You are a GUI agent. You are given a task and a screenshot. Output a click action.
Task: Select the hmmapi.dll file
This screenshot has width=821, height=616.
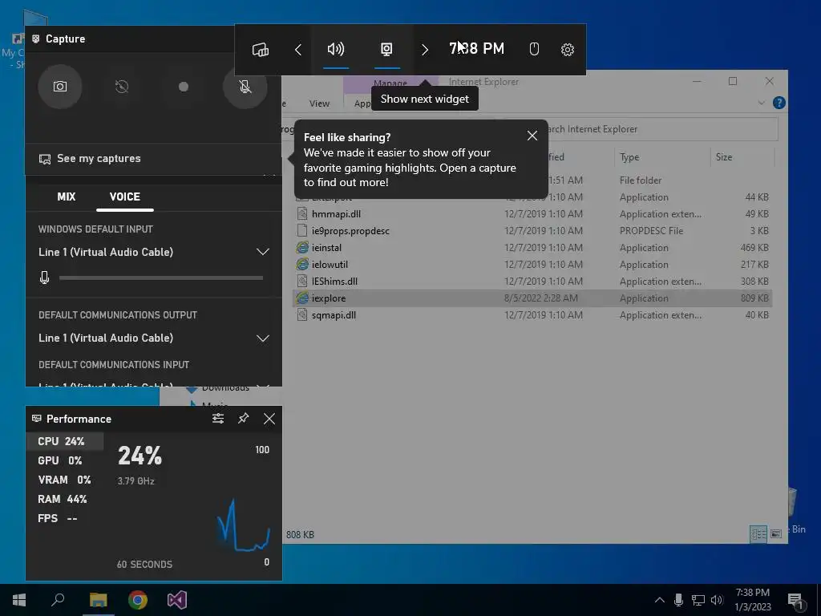(532, 213)
